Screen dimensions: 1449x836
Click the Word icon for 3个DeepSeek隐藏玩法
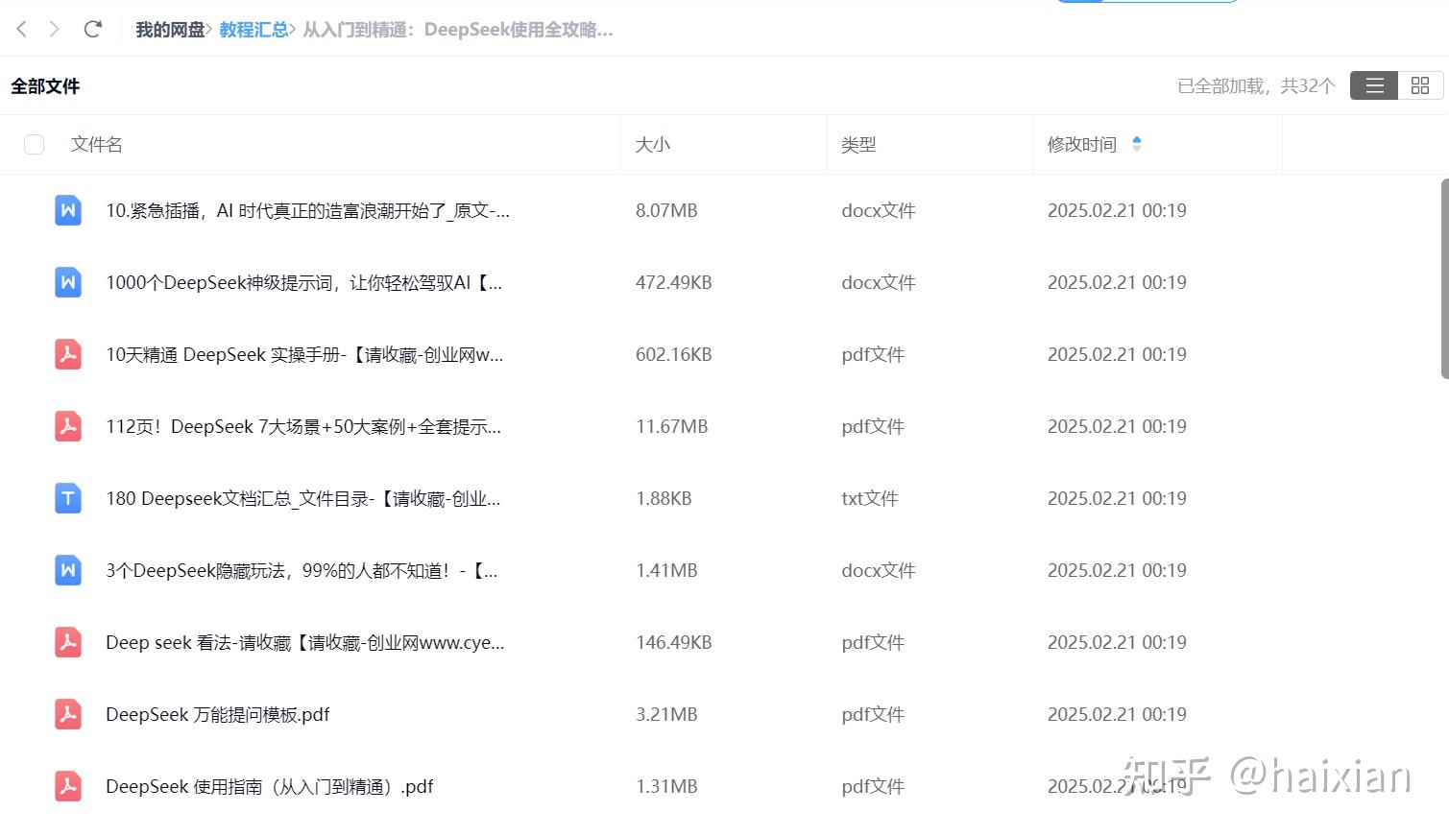[68, 570]
